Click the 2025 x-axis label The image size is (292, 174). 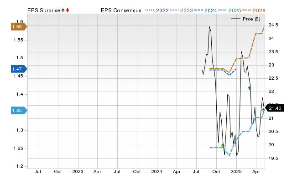click(x=236, y=171)
